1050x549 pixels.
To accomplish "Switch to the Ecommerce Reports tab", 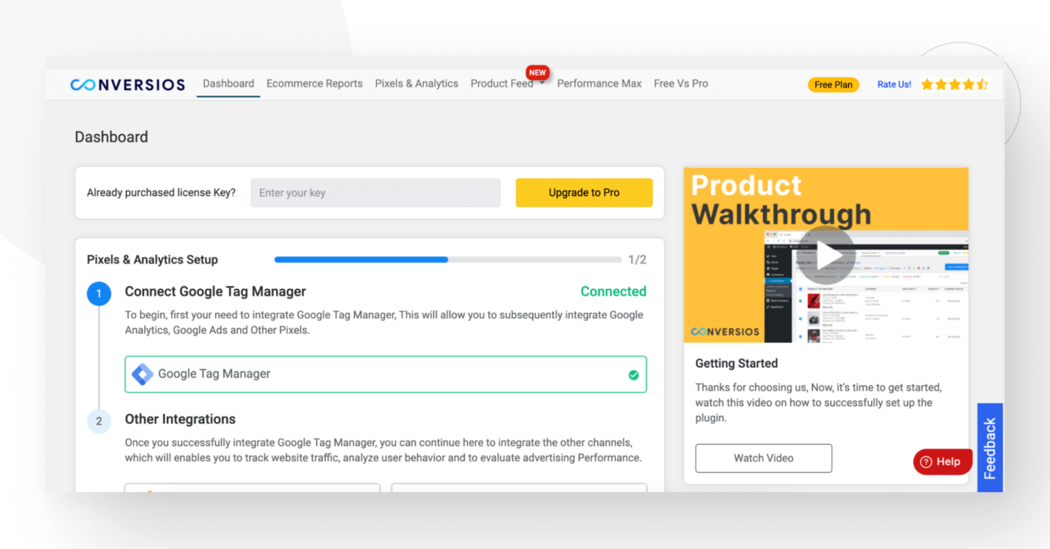I will (x=314, y=83).
